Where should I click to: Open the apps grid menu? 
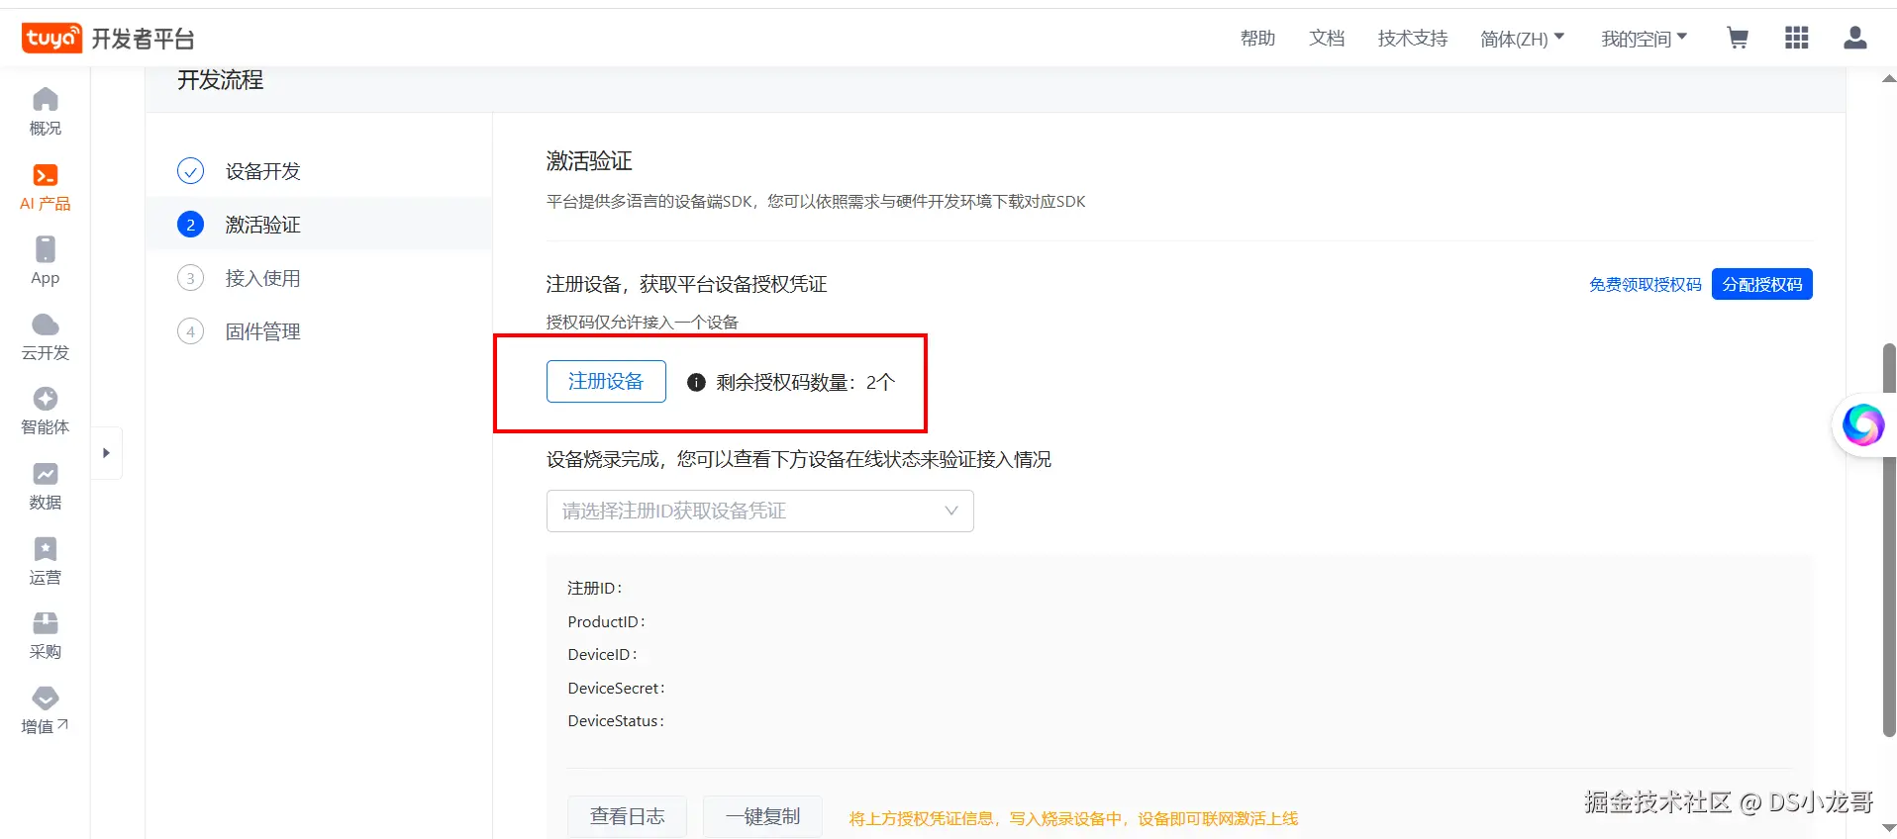pos(1796,38)
